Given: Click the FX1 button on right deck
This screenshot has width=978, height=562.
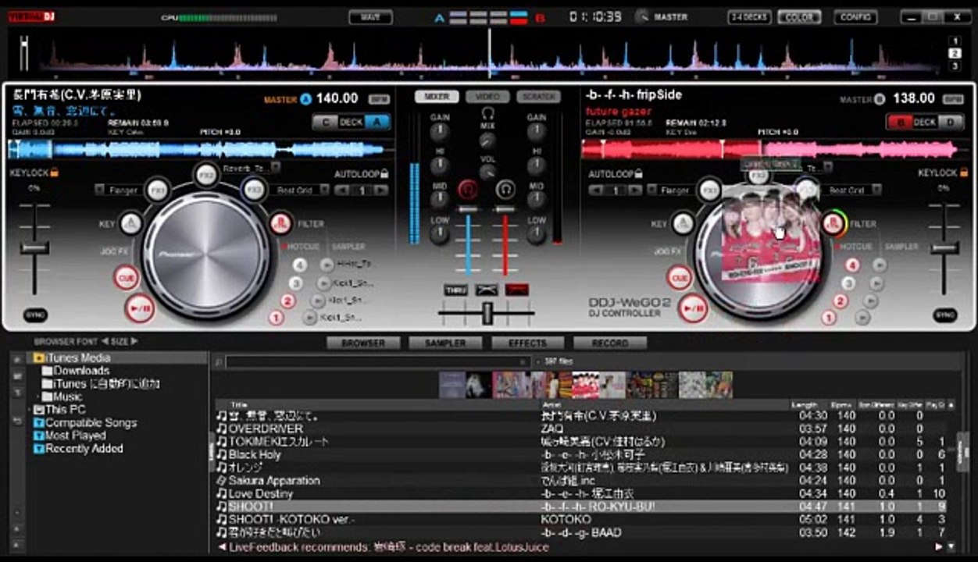Looking at the screenshot, I should (709, 190).
